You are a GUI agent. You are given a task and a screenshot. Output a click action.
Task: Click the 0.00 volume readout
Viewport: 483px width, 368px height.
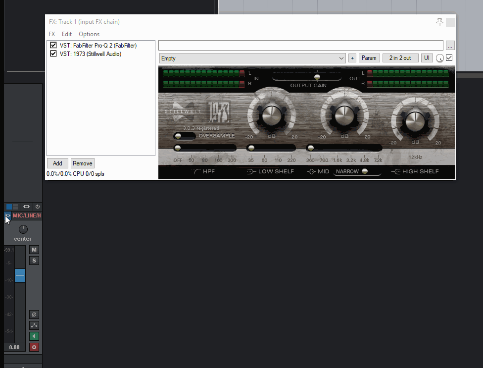[14, 347]
